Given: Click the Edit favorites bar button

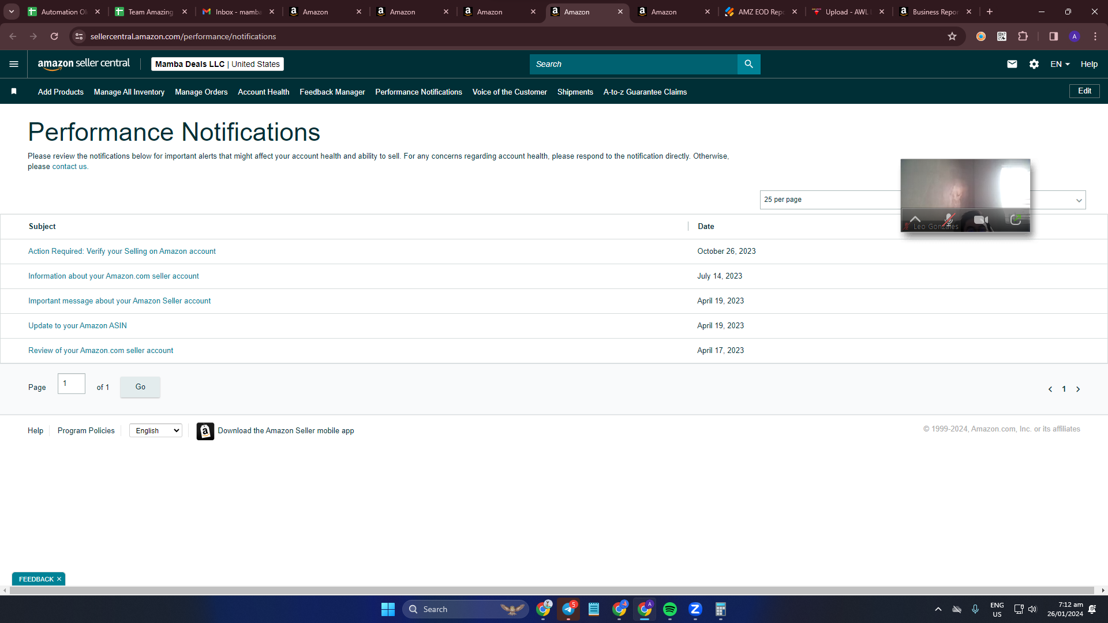Looking at the screenshot, I should click(1084, 91).
